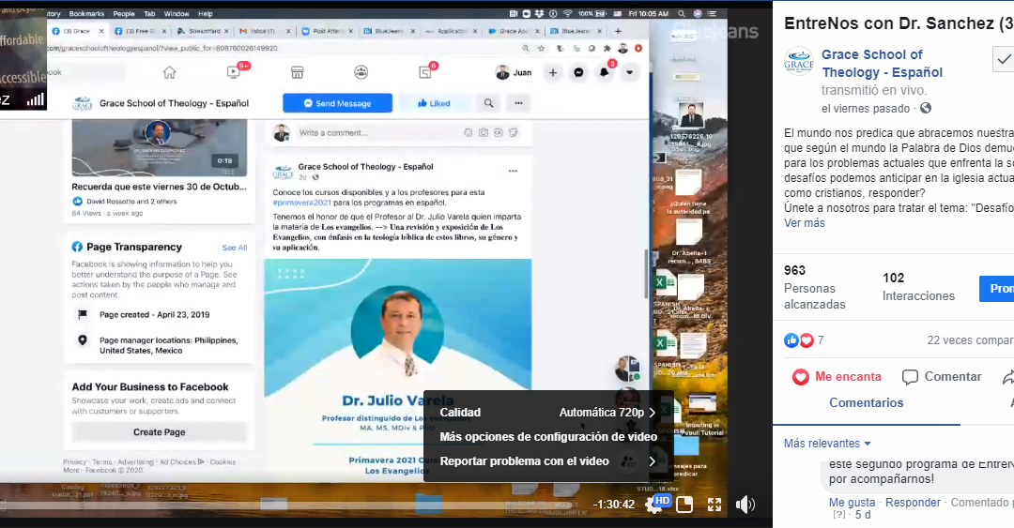Viewport: 1014px width, 528px height.
Task: View the reactions count of 7
Action: [x=804, y=340]
